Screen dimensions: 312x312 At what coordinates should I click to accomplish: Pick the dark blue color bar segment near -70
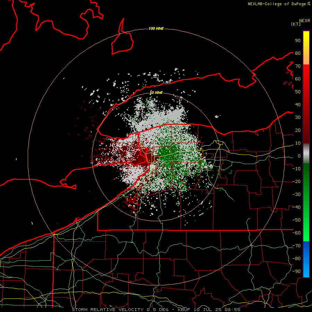(x=306, y=246)
